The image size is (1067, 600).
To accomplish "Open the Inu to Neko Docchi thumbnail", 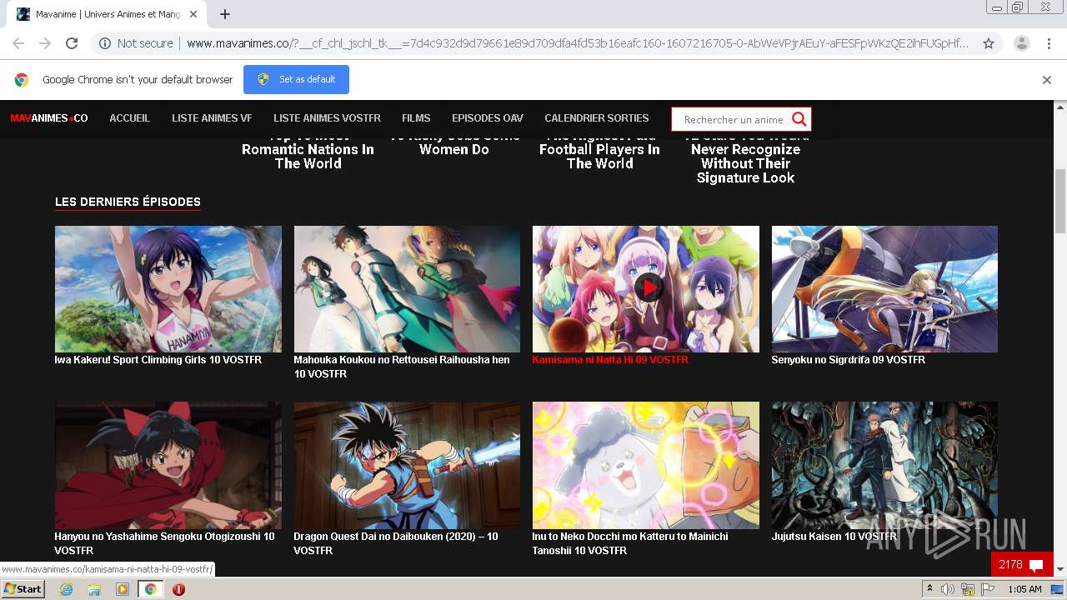I will [646, 466].
